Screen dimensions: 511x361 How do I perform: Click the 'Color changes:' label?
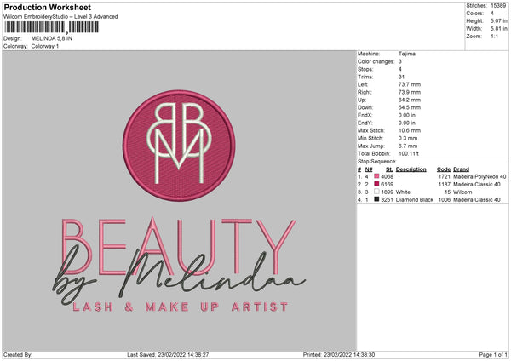click(376, 61)
